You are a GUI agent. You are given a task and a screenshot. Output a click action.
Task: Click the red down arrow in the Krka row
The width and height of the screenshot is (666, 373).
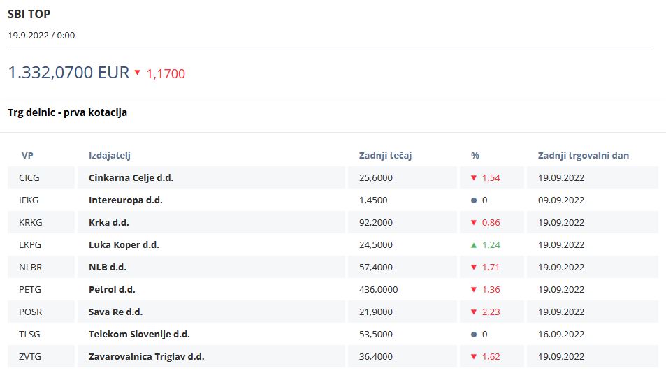point(474,222)
